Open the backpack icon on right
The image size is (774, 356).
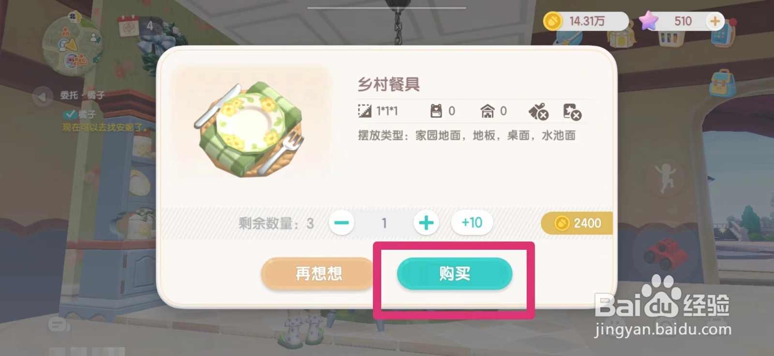click(x=722, y=83)
